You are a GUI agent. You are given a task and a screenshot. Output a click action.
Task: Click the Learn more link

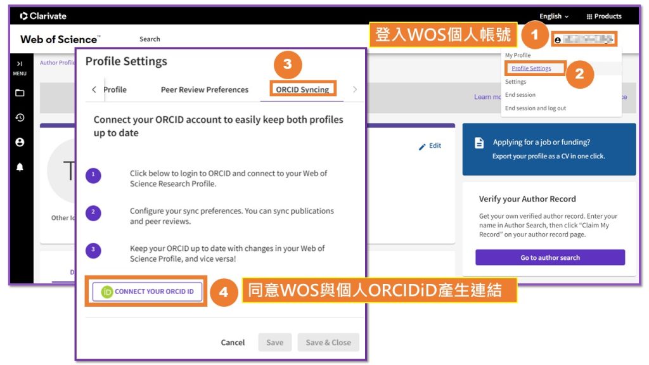[487, 97]
